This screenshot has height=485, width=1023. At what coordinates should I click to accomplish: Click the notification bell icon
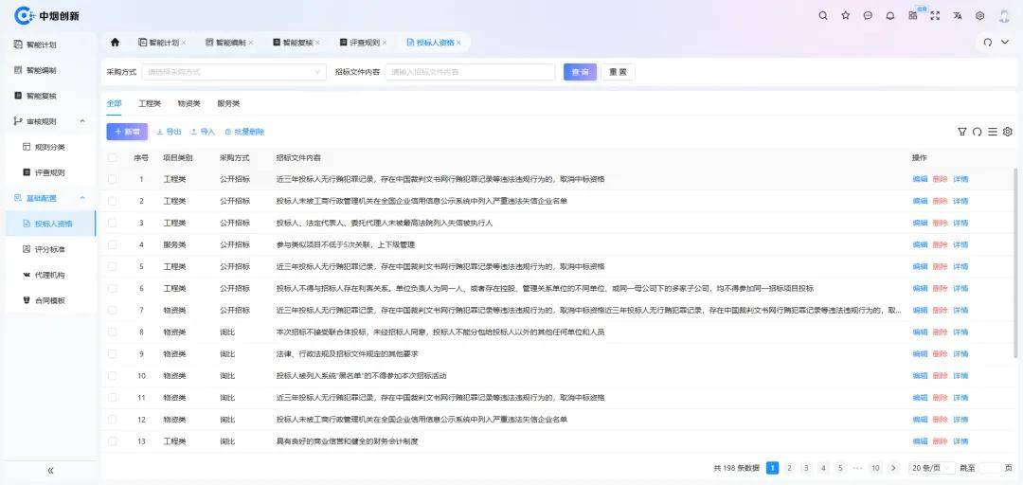[889, 15]
